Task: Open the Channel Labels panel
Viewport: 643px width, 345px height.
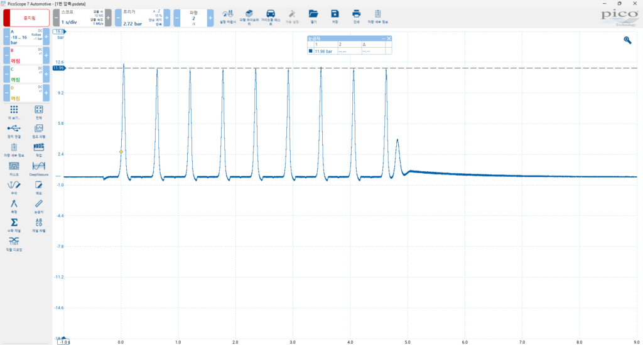Action: (38, 224)
